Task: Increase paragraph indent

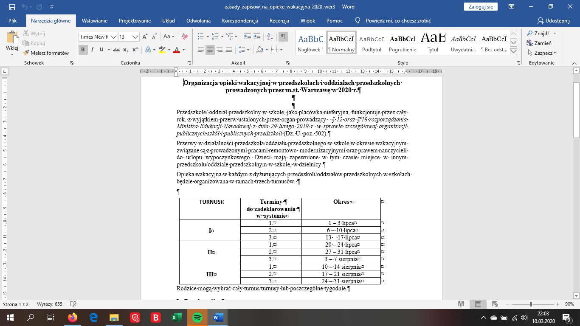Action: click(258, 37)
